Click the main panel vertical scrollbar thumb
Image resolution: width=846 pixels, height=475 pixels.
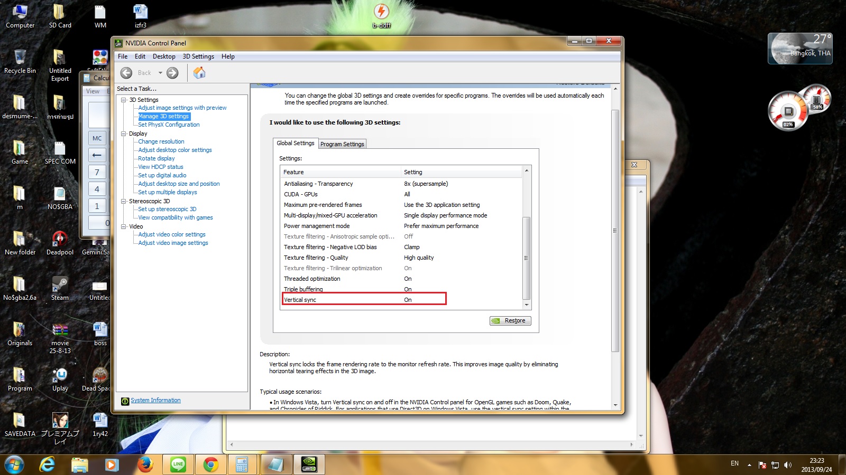coord(615,231)
